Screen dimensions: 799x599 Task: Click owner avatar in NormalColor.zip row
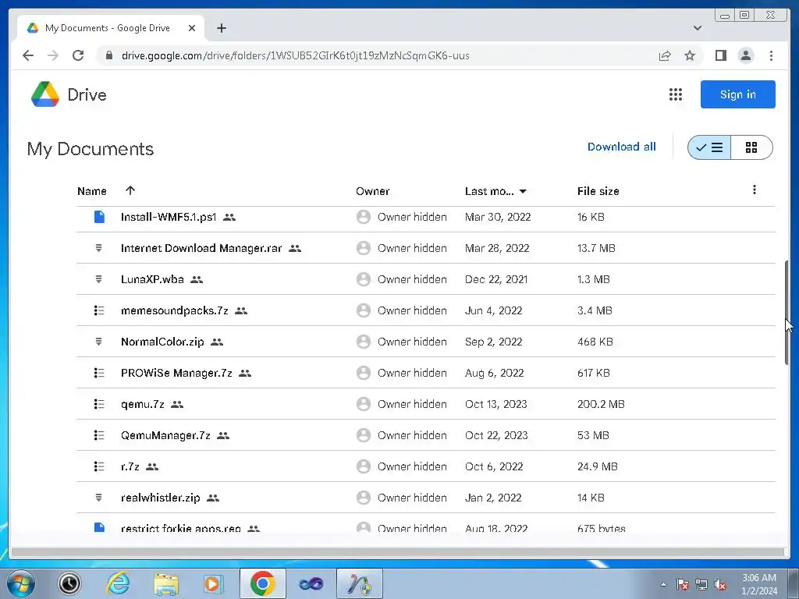pyautogui.click(x=364, y=342)
